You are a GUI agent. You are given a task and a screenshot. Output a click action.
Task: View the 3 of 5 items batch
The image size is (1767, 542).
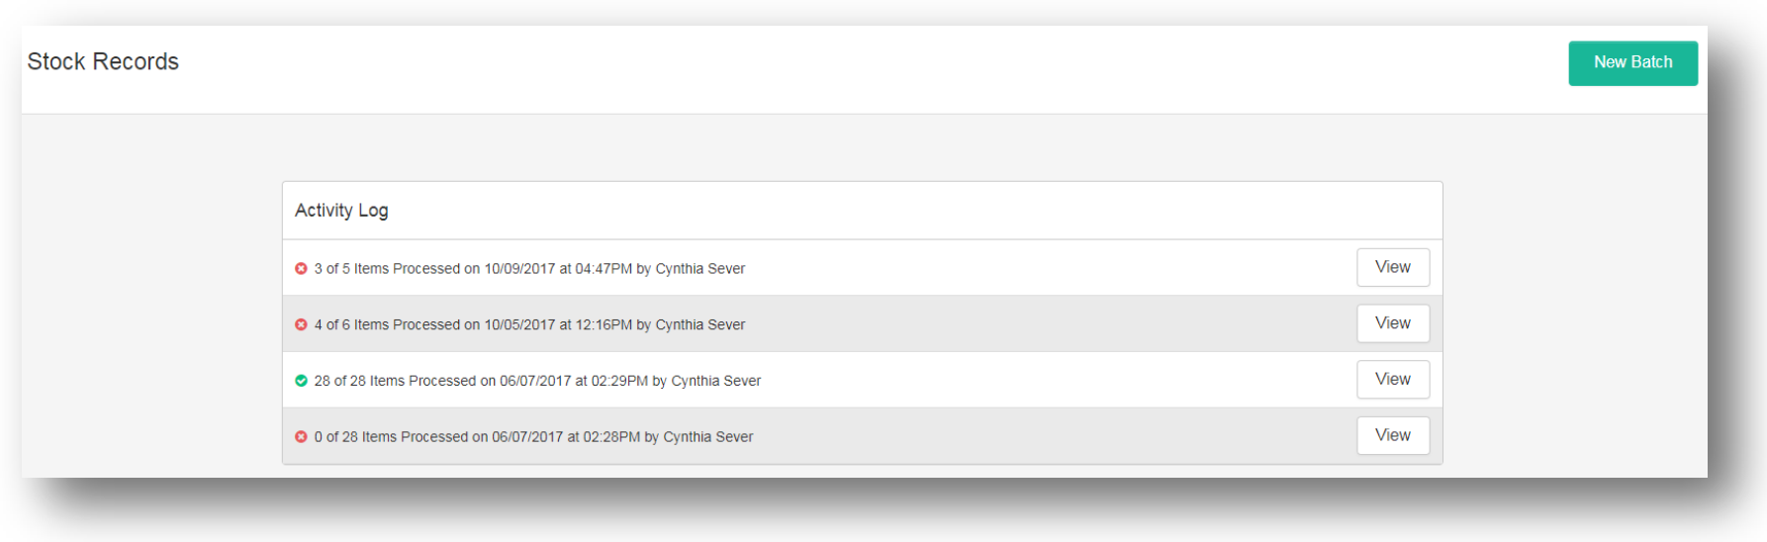coord(1392,267)
